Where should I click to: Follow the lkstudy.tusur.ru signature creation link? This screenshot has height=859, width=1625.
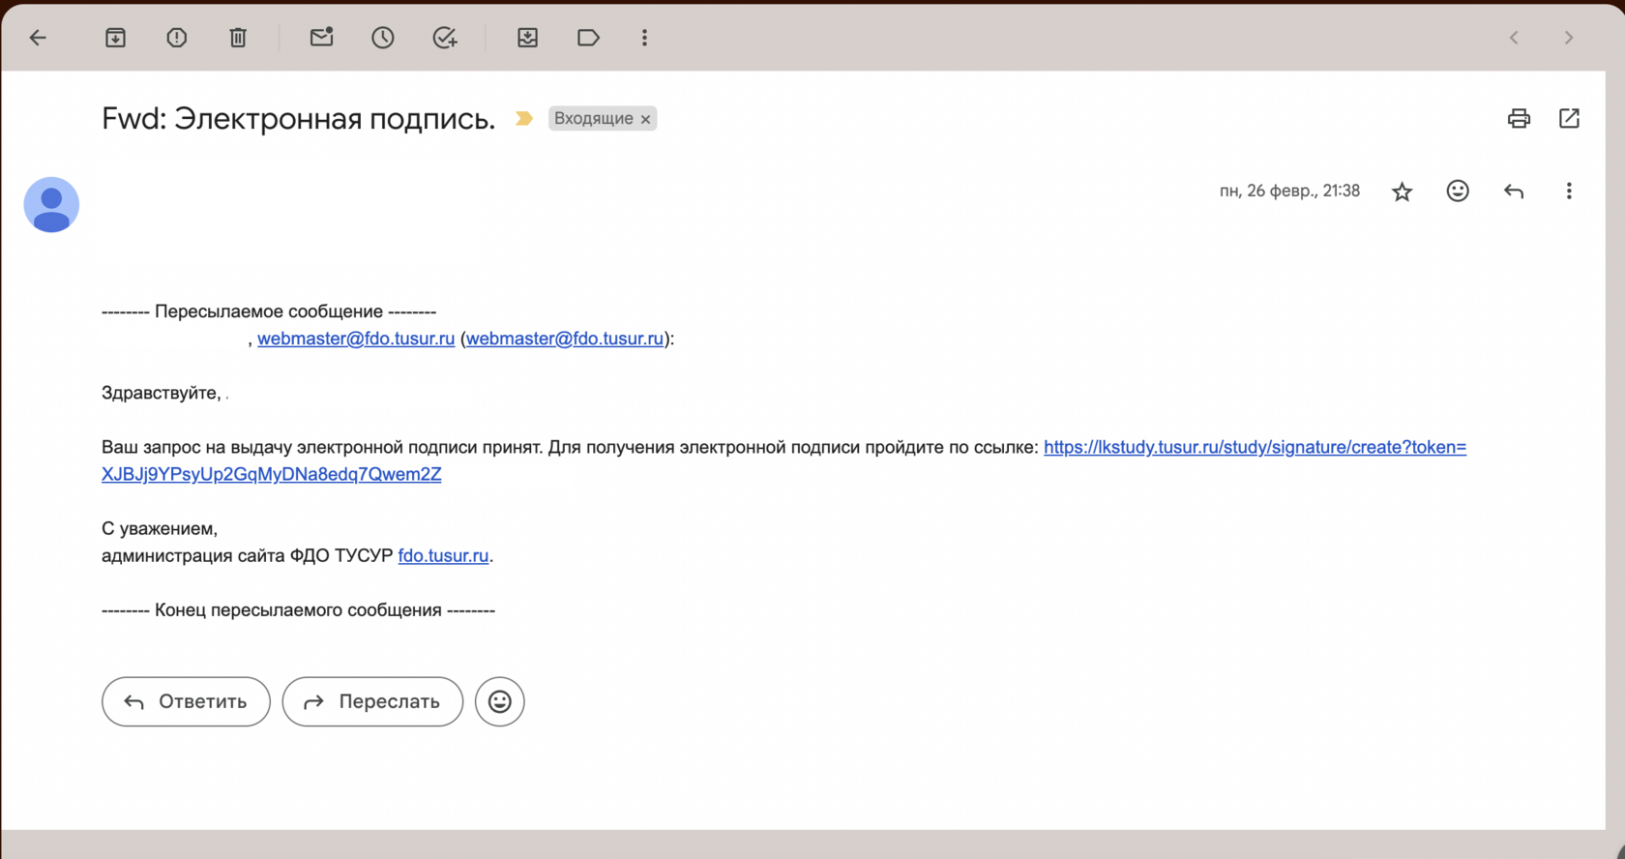[1255, 447]
